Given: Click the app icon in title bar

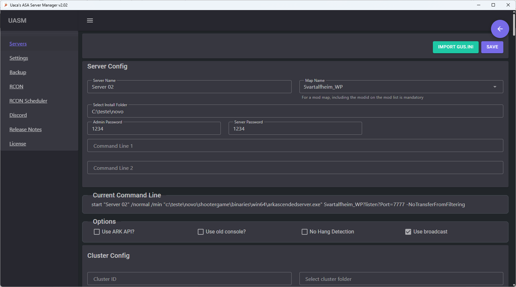Looking at the screenshot, I should 6,5.
